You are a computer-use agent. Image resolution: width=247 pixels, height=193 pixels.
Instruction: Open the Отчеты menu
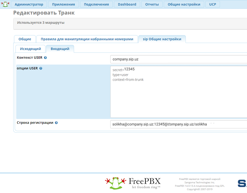tap(152, 4)
